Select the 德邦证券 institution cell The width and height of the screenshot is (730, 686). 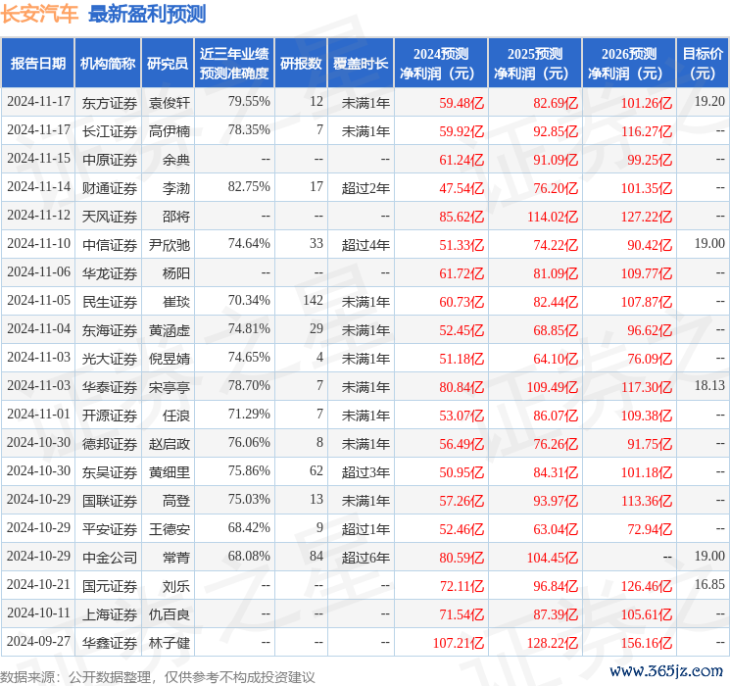click(x=110, y=443)
